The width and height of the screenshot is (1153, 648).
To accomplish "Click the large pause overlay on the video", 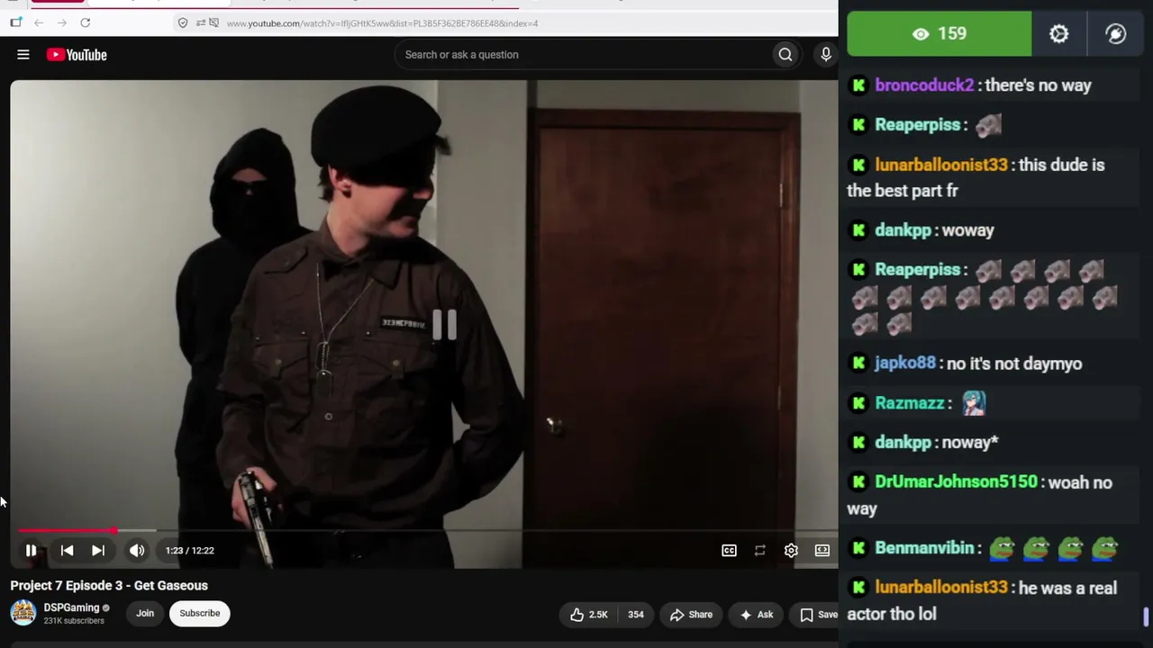I will tap(444, 325).
